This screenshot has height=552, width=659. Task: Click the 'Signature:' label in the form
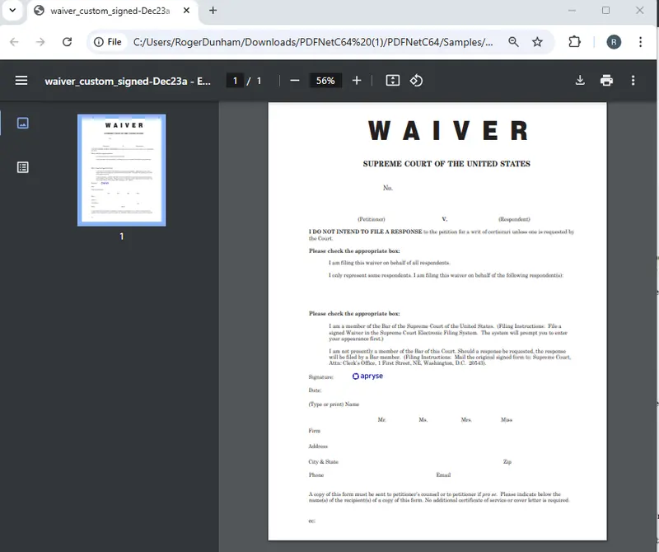point(320,377)
